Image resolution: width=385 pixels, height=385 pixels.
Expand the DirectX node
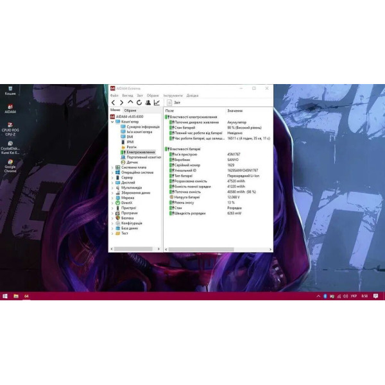112,203
